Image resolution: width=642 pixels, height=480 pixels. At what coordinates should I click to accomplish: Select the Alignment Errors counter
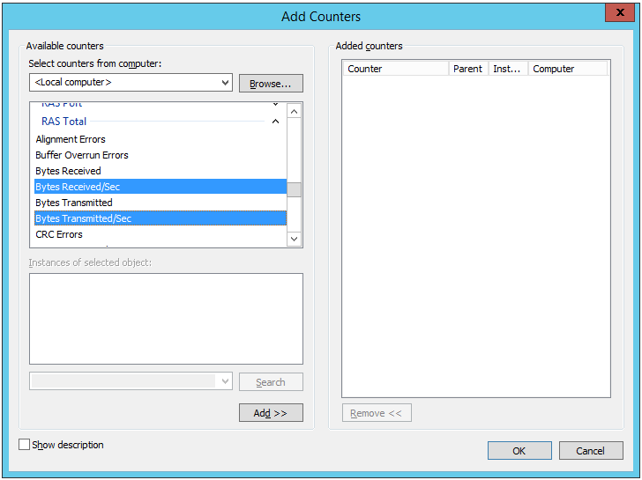coord(160,139)
